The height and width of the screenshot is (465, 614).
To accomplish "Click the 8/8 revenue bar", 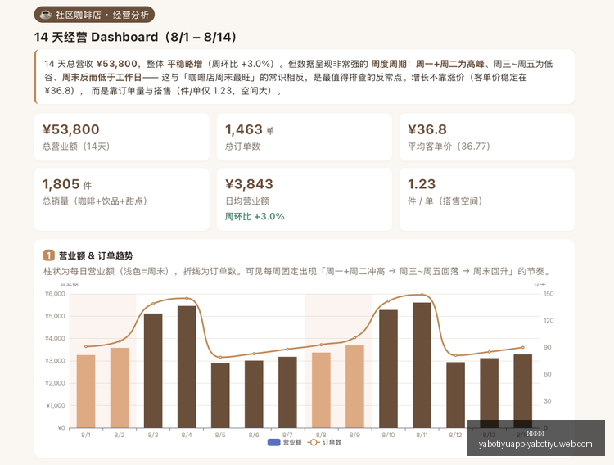I will (x=321, y=391).
